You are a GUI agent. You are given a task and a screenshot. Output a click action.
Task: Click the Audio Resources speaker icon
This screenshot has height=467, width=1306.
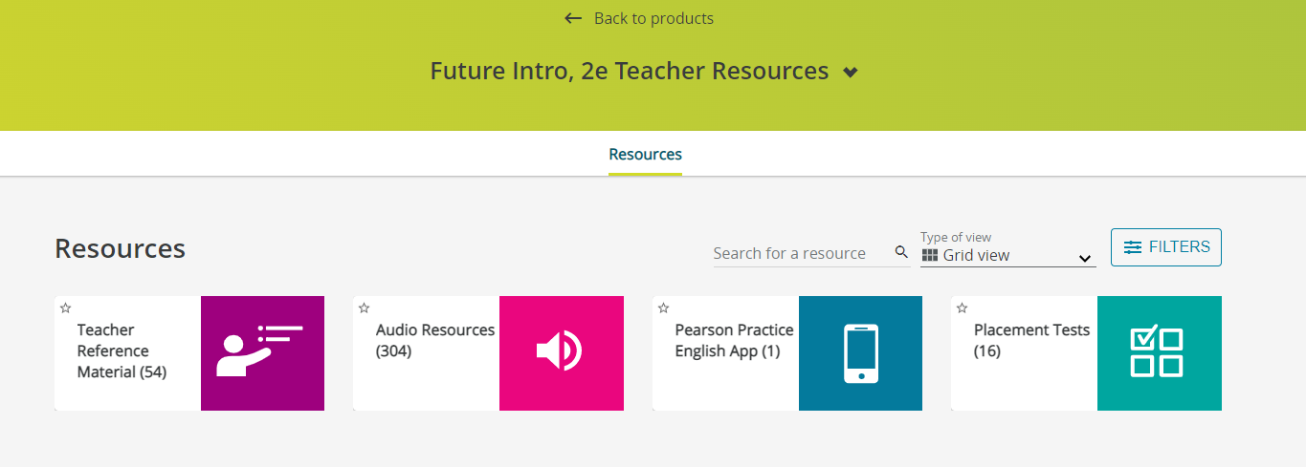[x=561, y=352]
